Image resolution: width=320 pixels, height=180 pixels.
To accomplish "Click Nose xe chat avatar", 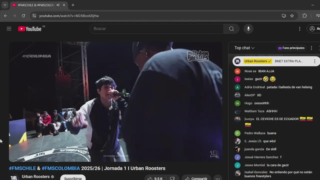I will [x=237, y=71].
